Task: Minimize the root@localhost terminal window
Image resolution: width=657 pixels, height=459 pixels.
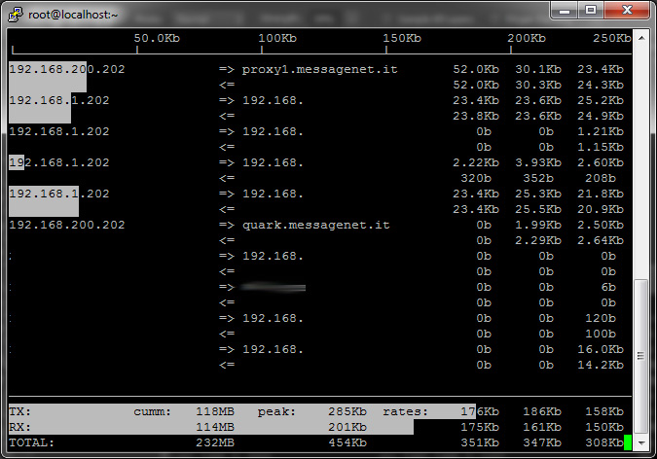Action: click(x=563, y=9)
